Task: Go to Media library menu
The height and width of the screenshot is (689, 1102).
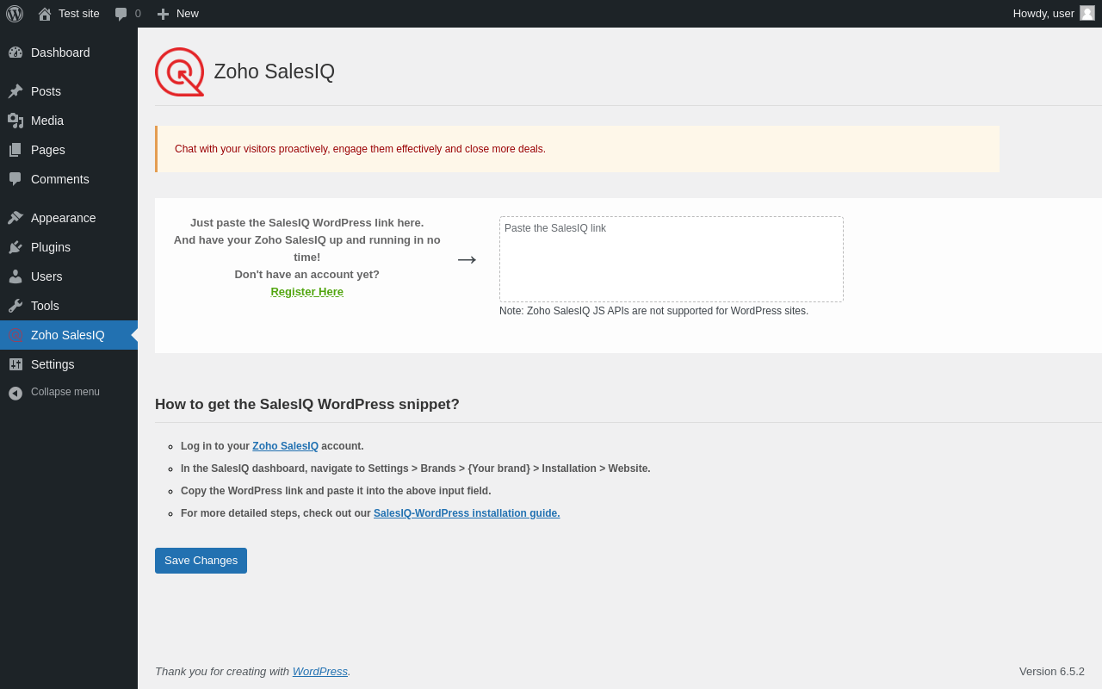Action: coord(69,121)
